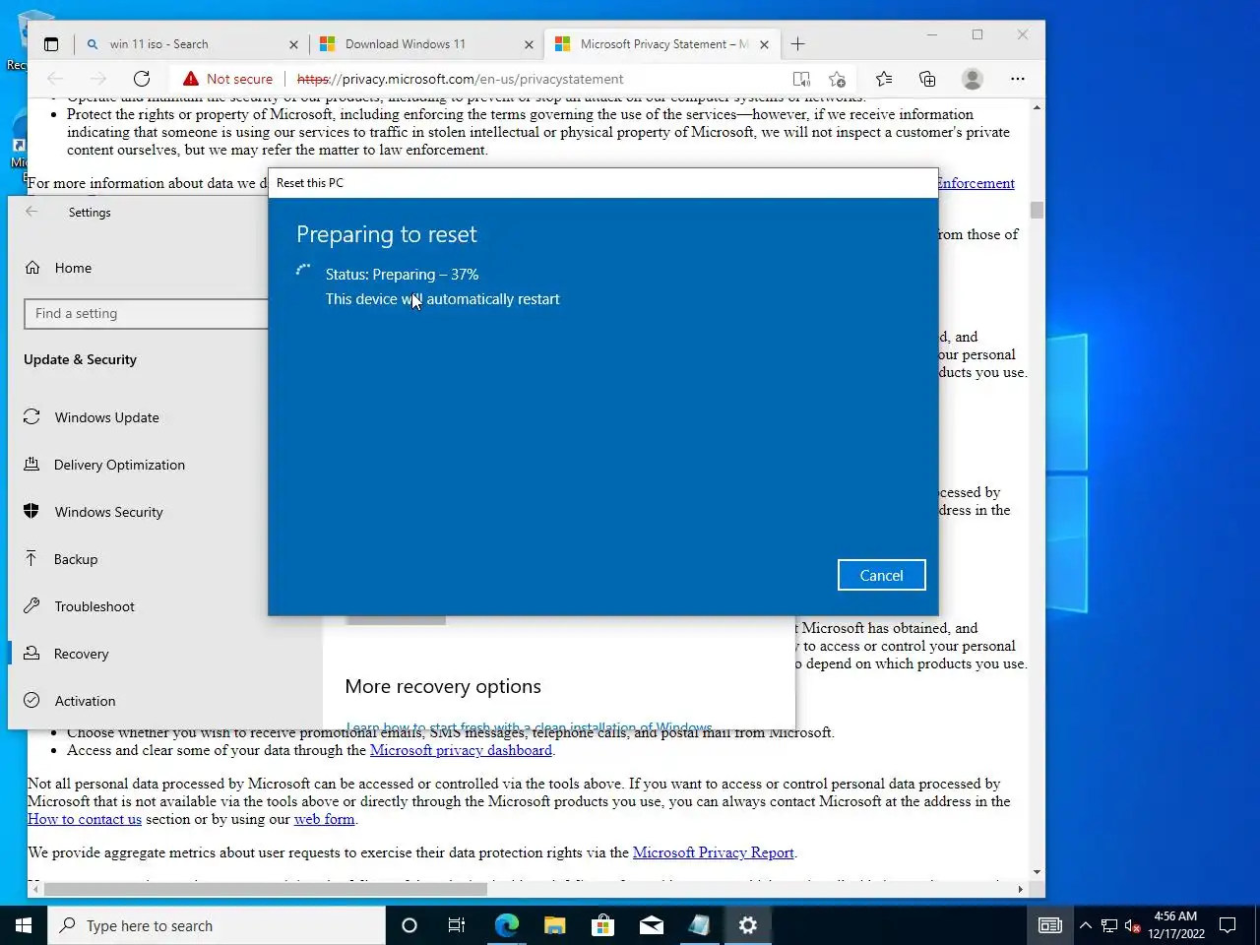Open a new browser tab
The height and width of the screenshot is (945, 1260).
point(797,44)
